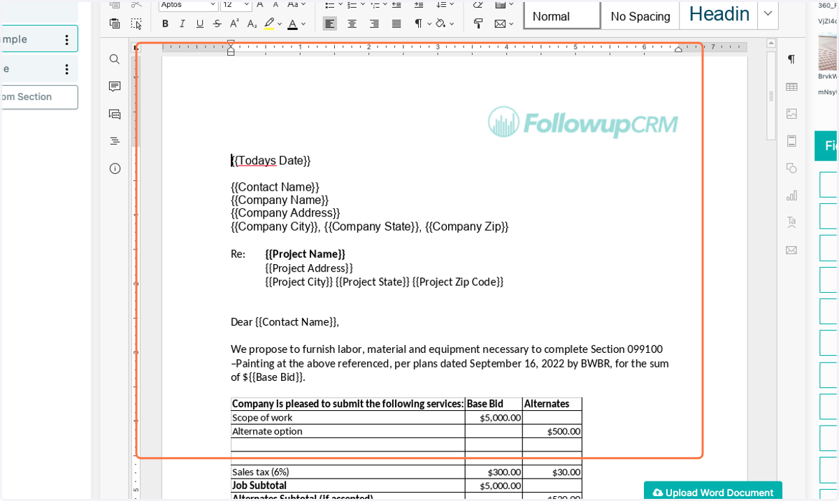This screenshot has height=501, width=839.
Task: Select the Normal style
Action: [x=562, y=15]
